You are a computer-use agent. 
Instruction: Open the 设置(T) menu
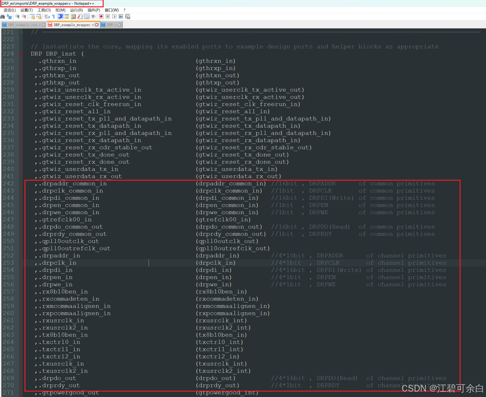(x=26, y=10)
